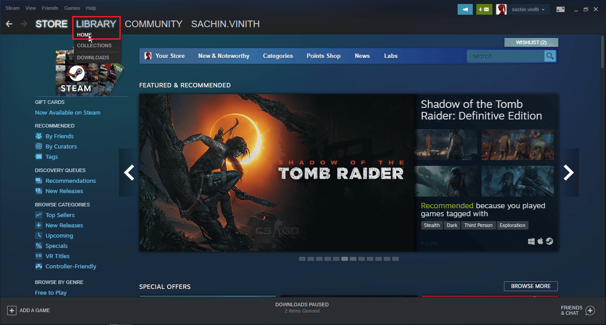606x325 pixels.
Task: Show next featured game with right arrow
Action: (569, 173)
